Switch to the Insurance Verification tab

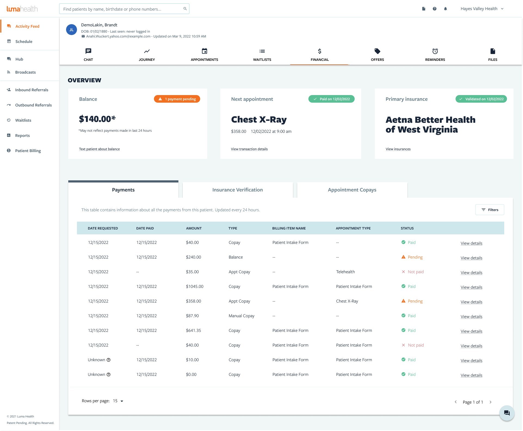(238, 190)
